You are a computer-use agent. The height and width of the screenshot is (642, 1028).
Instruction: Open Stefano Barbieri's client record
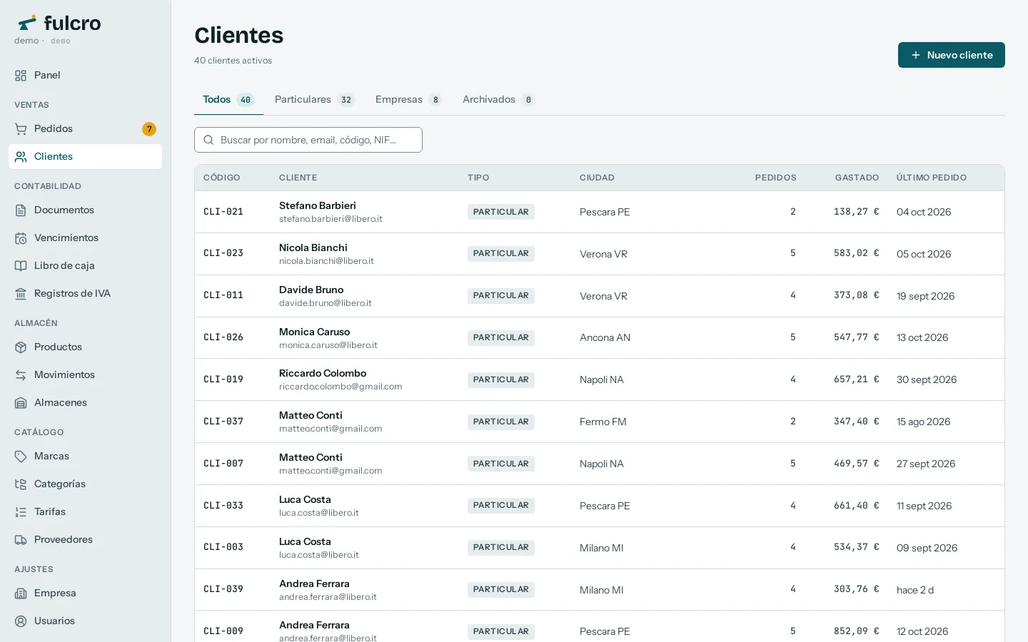599,212
